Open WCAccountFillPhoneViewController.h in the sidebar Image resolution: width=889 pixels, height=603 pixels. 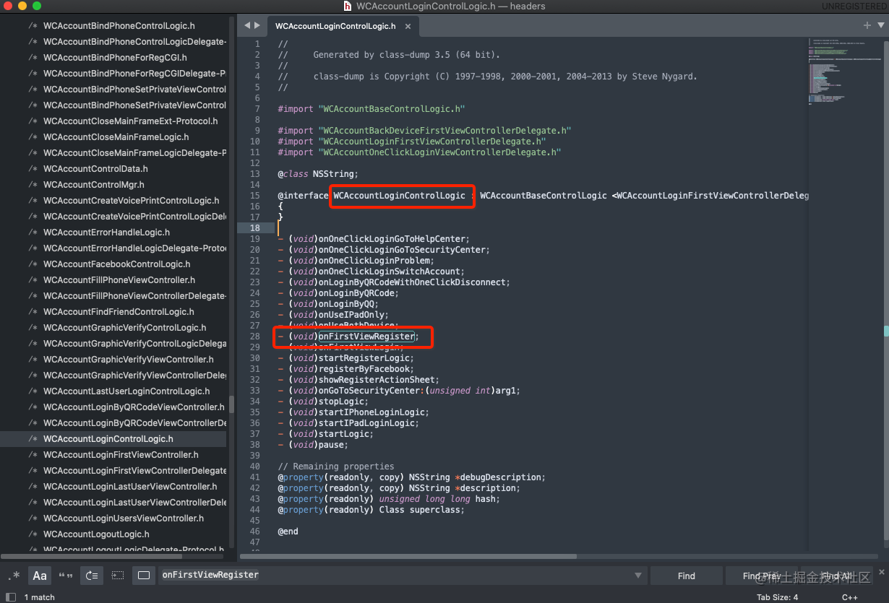tap(119, 280)
